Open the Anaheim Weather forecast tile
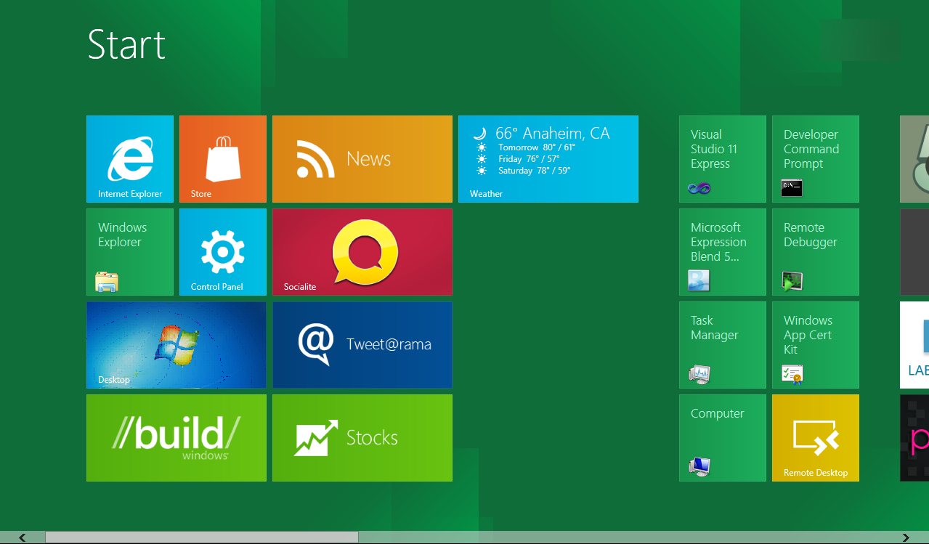The width and height of the screenshot is (929, 544). click(x=548, y=159)
